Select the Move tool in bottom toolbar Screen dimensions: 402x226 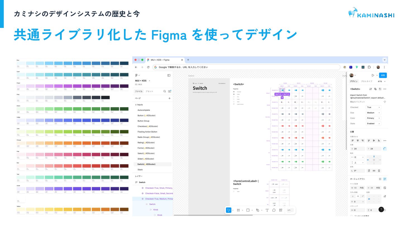click(229, 210)
